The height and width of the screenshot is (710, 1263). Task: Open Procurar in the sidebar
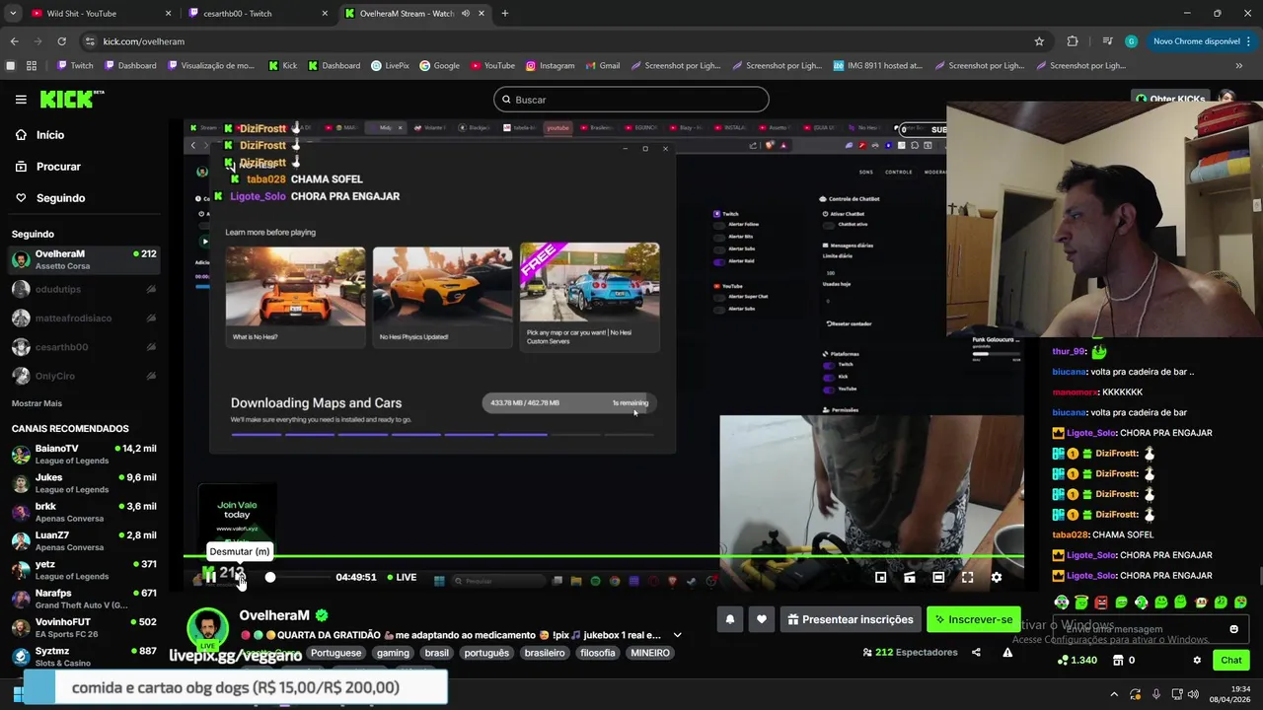click(47, 167)
